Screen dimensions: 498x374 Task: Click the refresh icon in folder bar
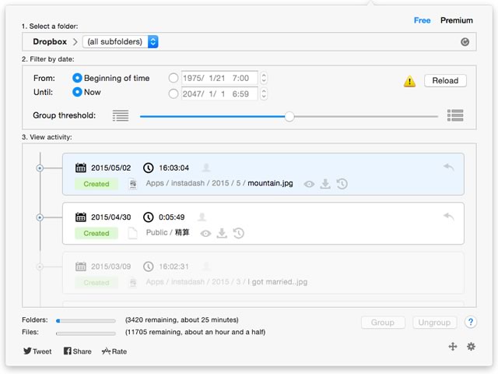[x=465, y=41]
